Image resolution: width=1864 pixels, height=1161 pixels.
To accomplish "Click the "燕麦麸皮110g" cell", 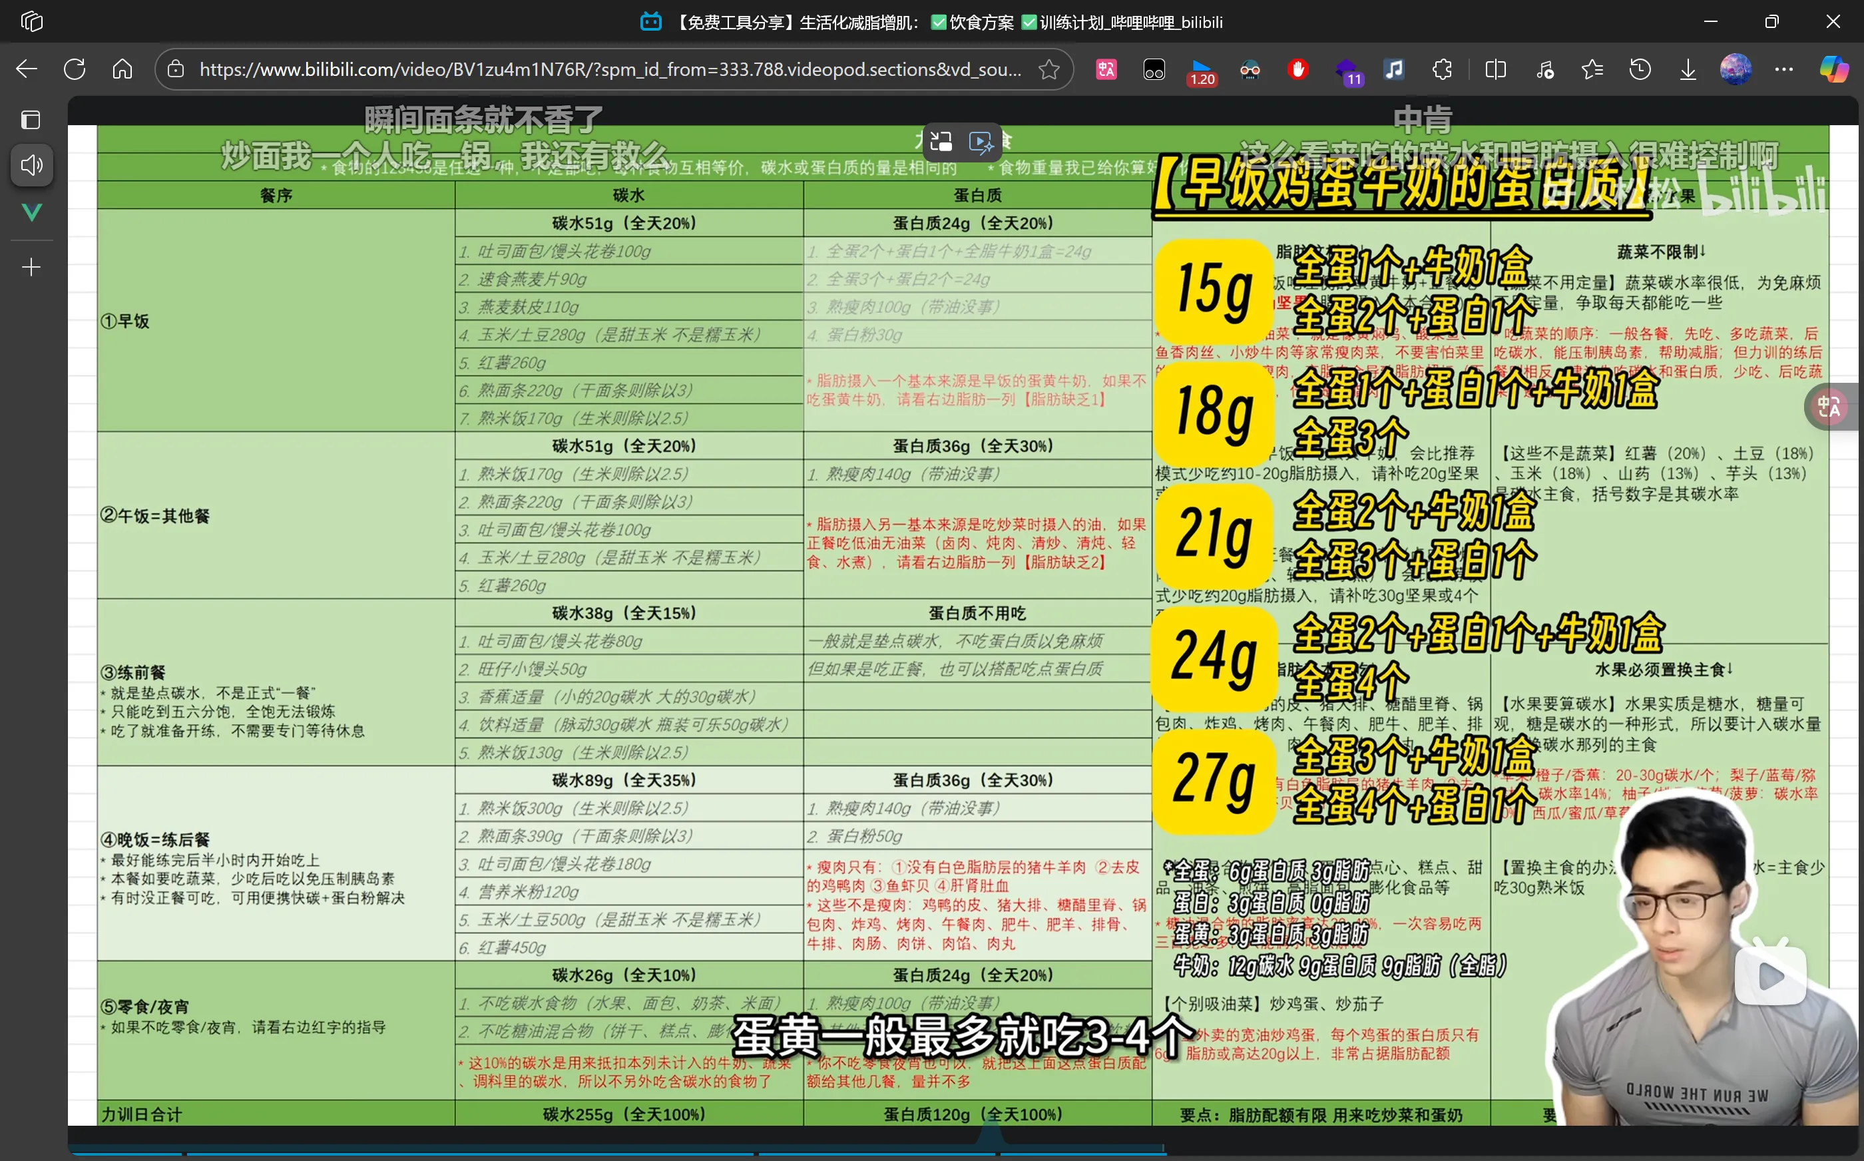I will pyautogui.click(x=628, y=307).
